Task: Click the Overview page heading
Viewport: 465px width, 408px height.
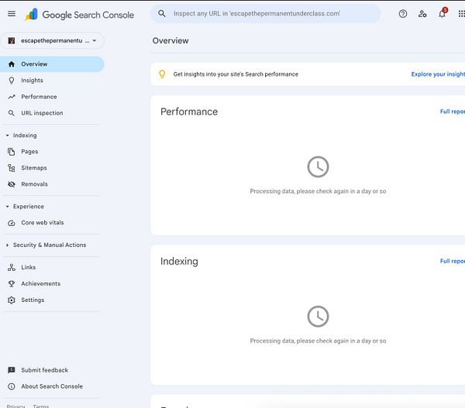Action: (170, 40)
